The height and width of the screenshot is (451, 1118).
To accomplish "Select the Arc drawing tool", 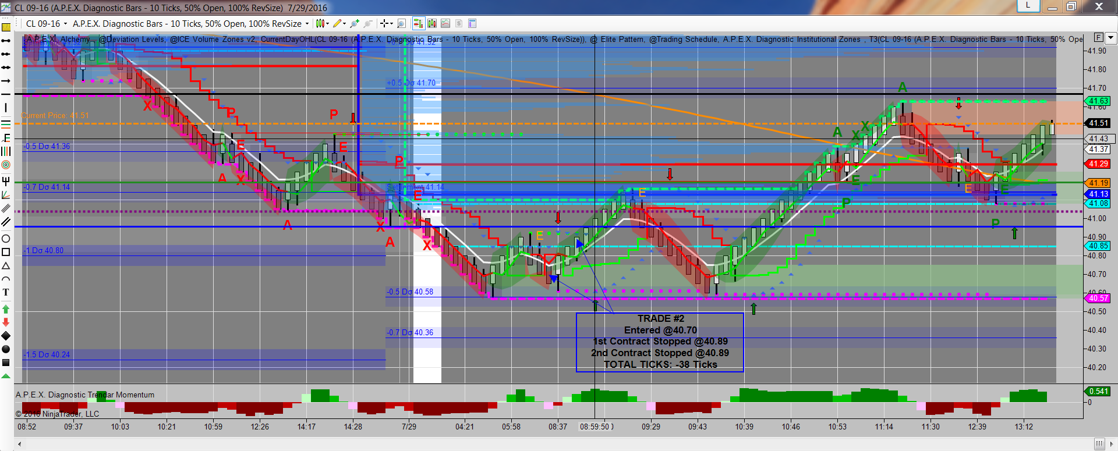I will [6, 279].
